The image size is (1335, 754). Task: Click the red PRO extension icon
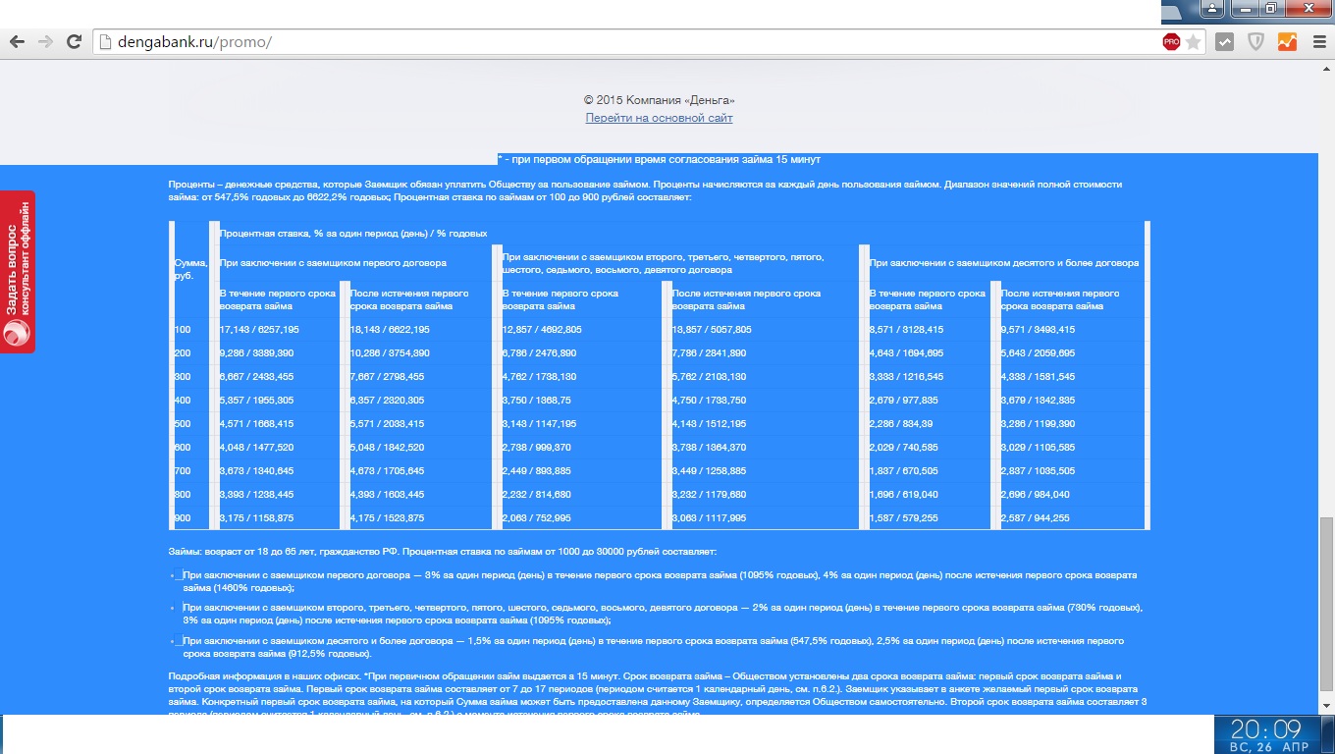[1171, 42]
